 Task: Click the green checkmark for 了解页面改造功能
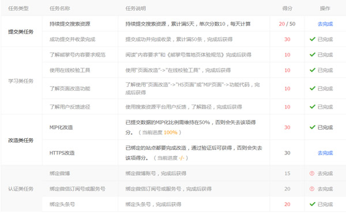312,88
